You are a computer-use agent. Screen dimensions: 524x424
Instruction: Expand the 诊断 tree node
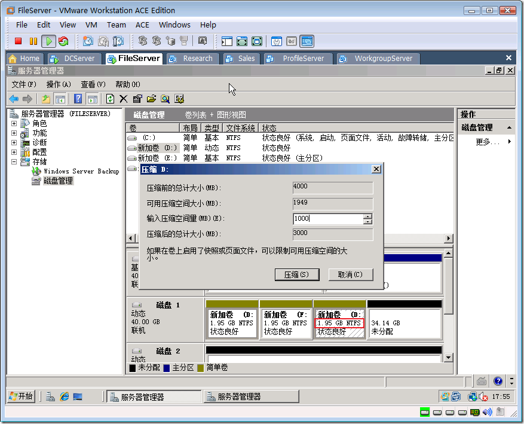[x=14, y=142]
